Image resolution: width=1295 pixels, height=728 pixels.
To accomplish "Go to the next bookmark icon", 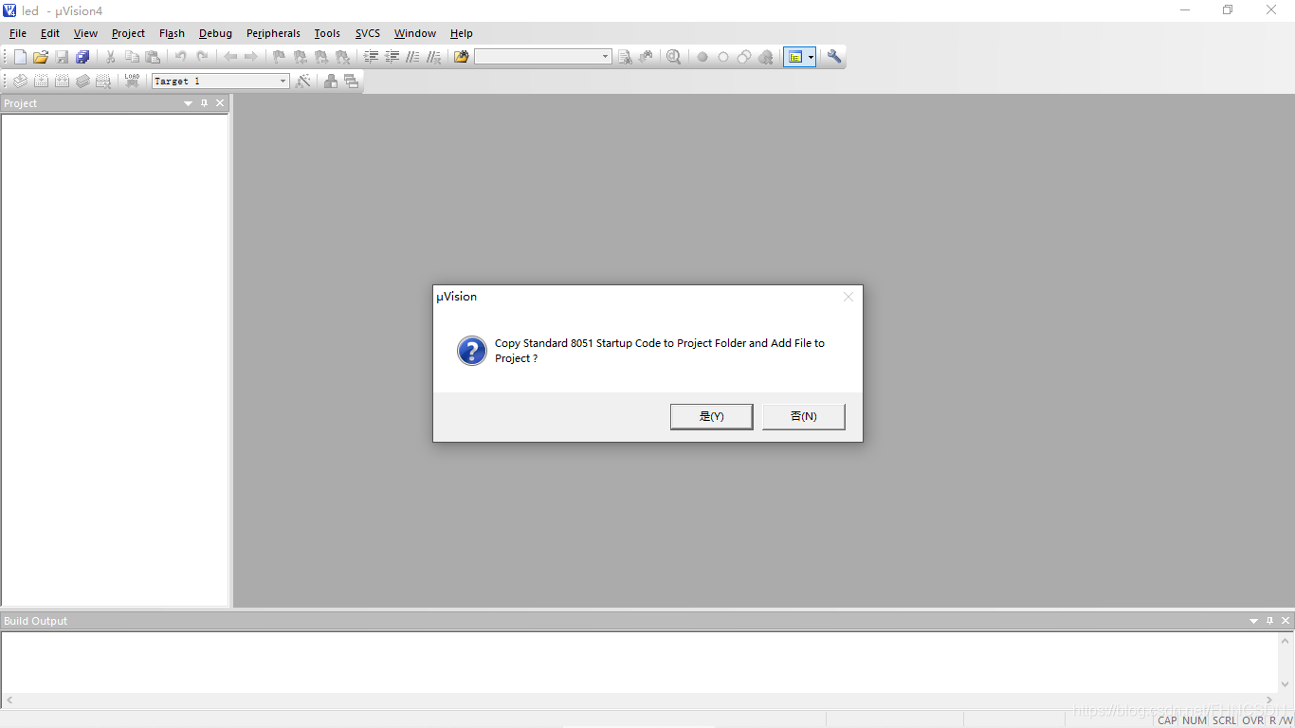I will [321, 57].
